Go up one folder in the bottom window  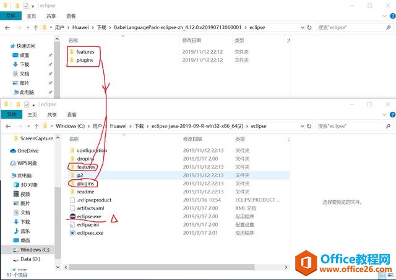coord(37,126)
